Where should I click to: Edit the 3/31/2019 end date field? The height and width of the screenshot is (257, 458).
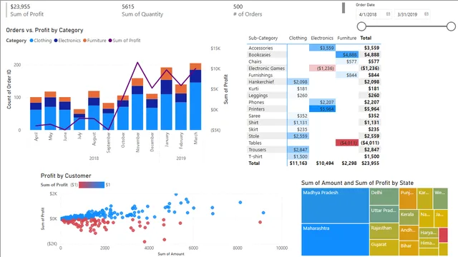[412, 14]
